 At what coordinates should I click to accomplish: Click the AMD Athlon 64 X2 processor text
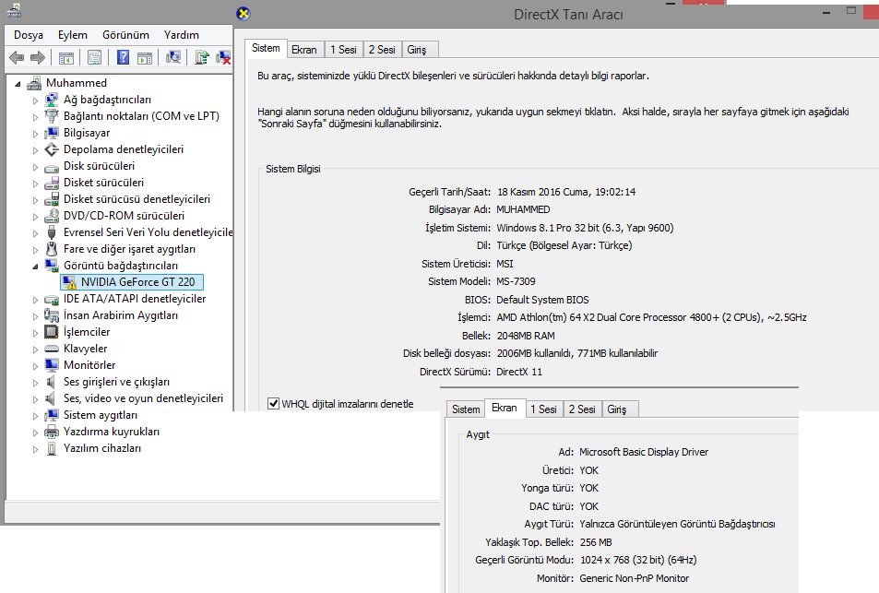pyautogui.click(x=651, y=317)
